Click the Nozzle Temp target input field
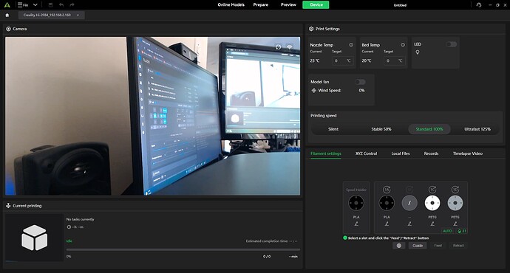510x273 pixels. [342, 61]
